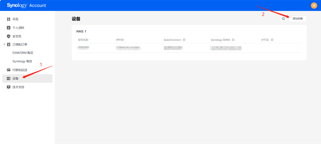Collapse the 订阅和订单 group arrow
The height and width of the screenshot is (144, 321).
click(4, 45)
